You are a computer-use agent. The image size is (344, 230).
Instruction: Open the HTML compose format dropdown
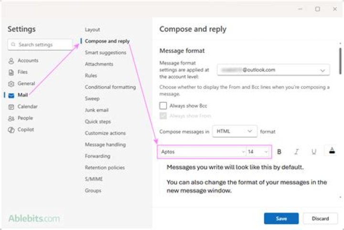point(235,131)
